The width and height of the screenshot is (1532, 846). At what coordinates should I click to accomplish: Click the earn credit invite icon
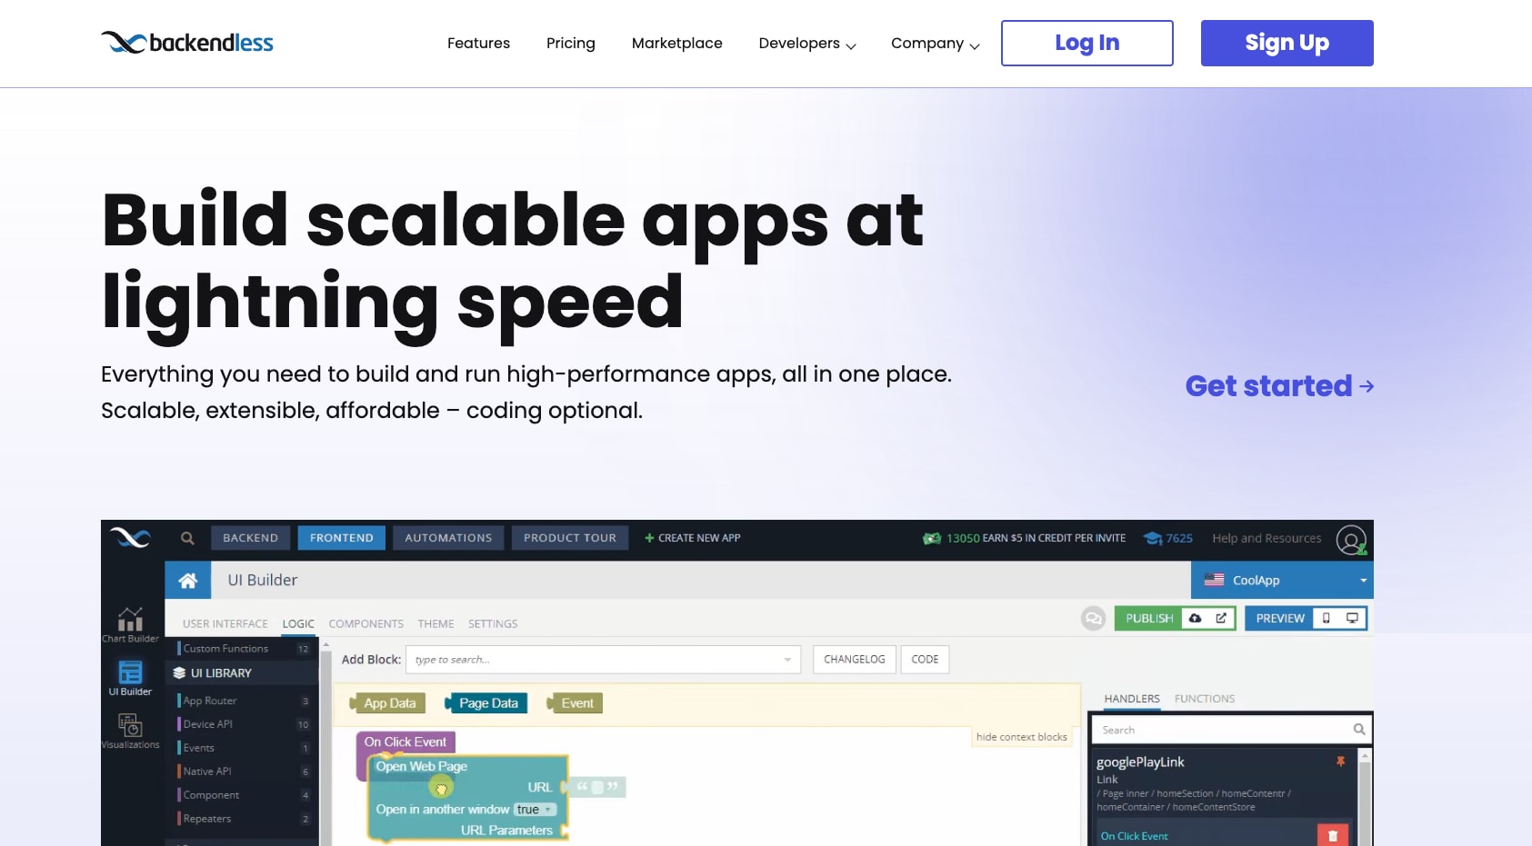click(931, 538)
